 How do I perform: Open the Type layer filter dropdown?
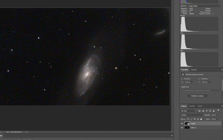[188, 111]
